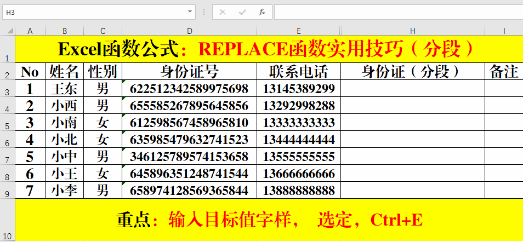Click gender cell in 小南's row
523x242 pixels.
tap(103, 122)
